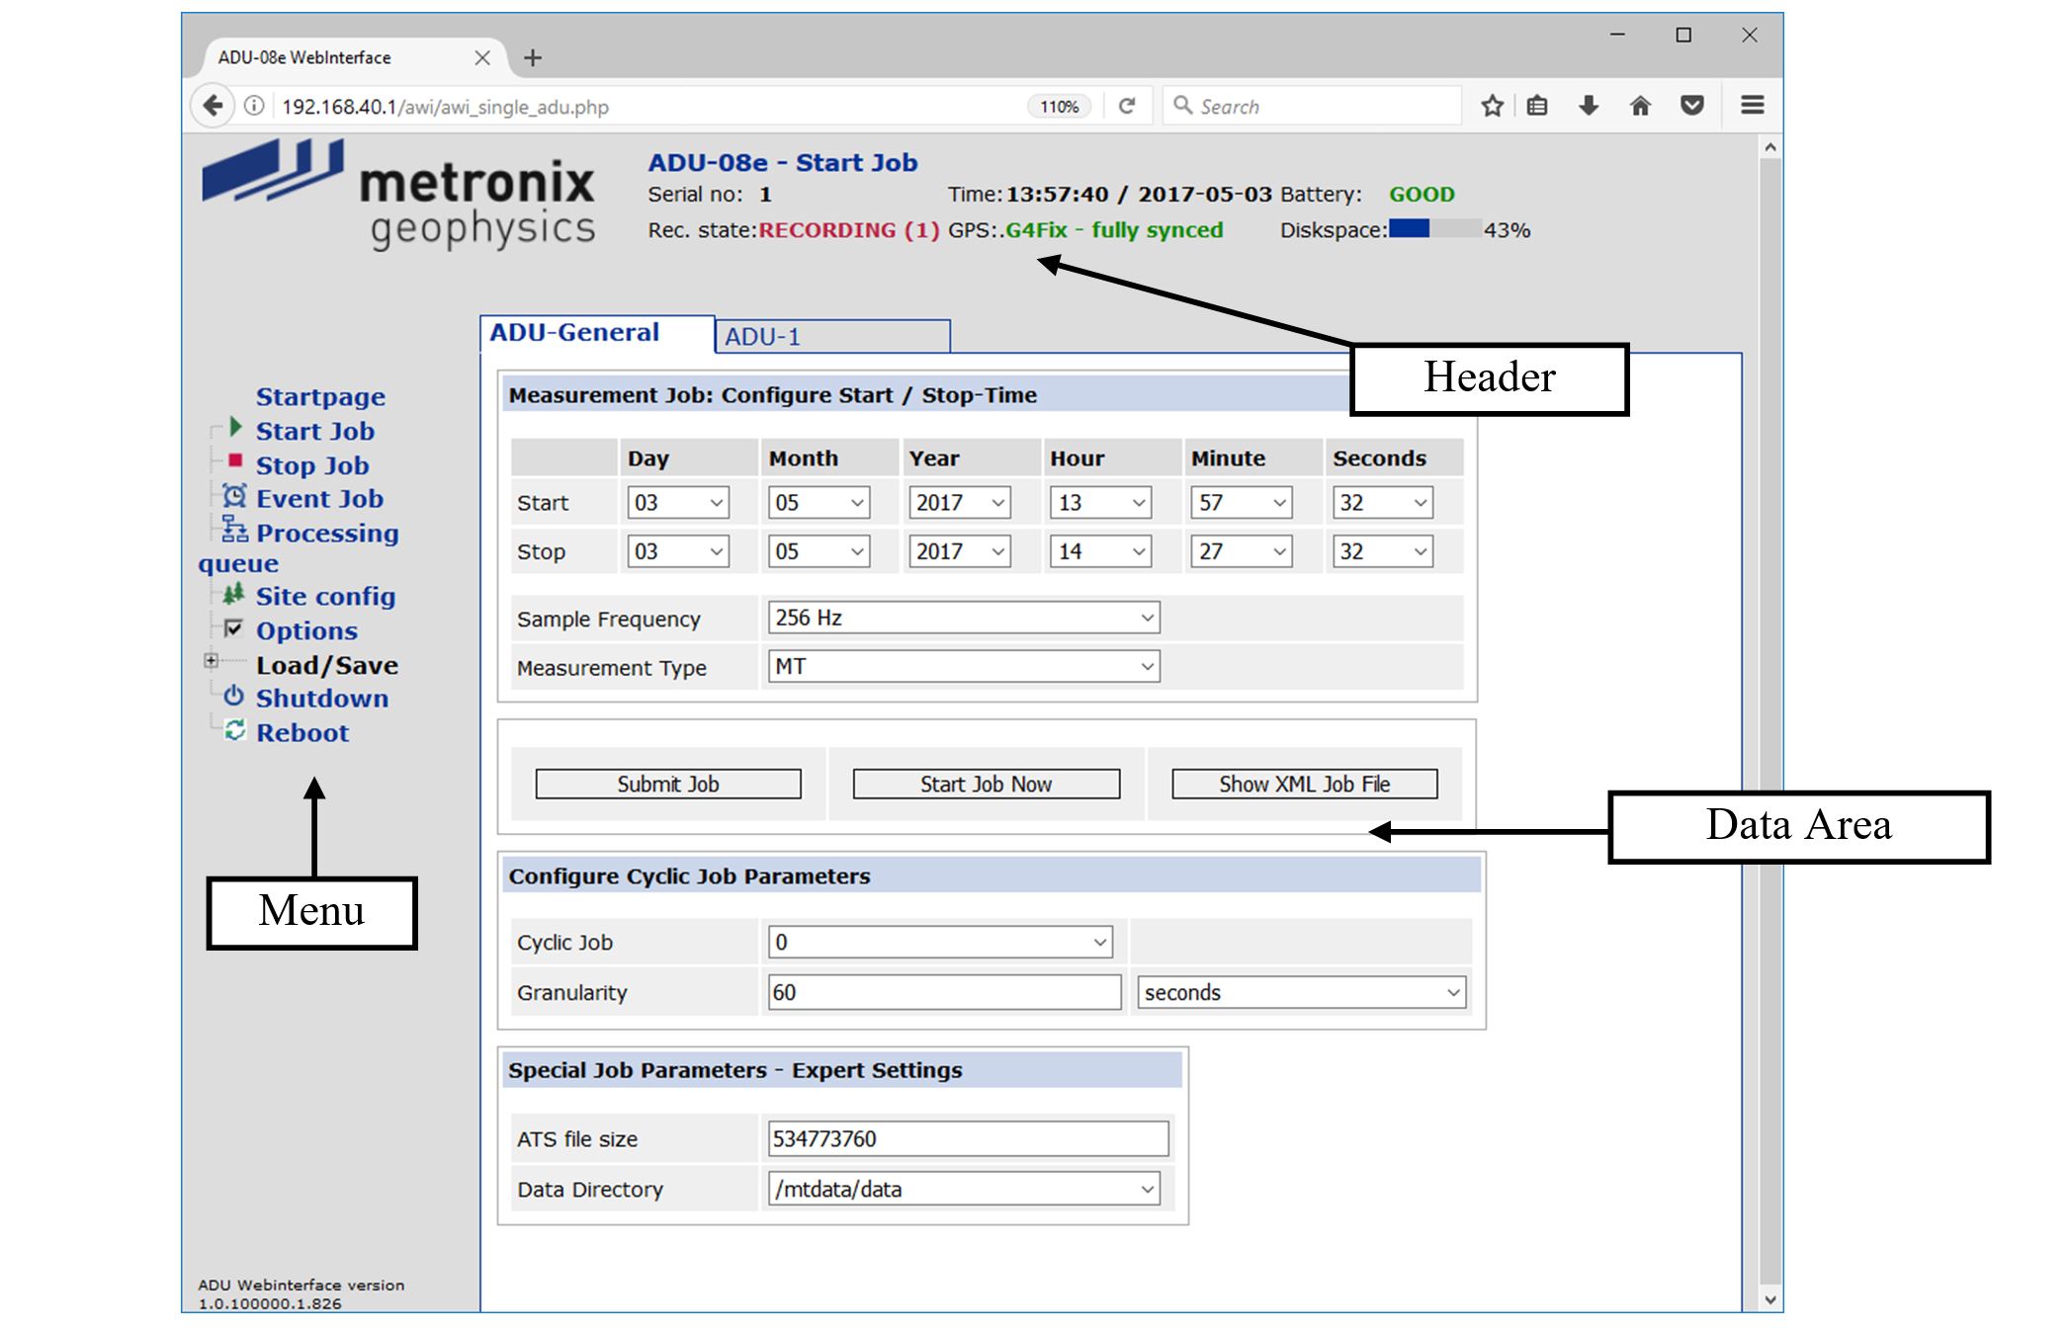
Task: Click the Granularity value field
Action: [945, 993]
